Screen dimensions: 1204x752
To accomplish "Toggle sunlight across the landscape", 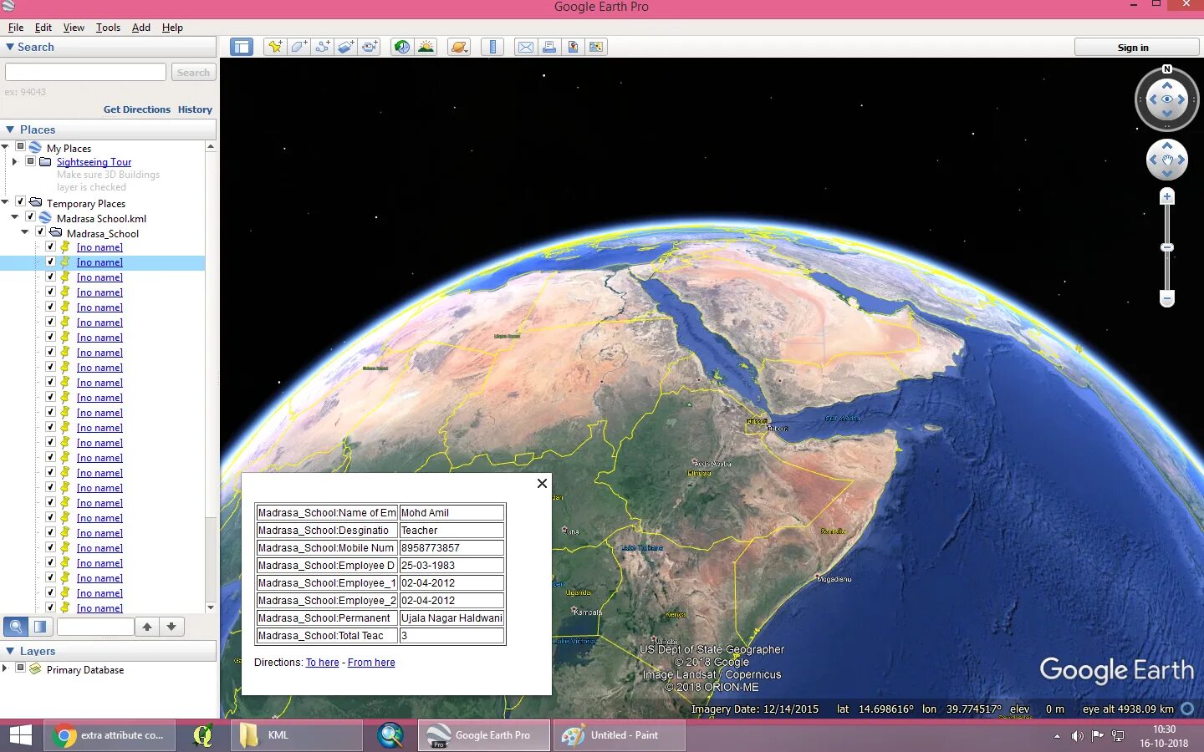I will point(426,47).
